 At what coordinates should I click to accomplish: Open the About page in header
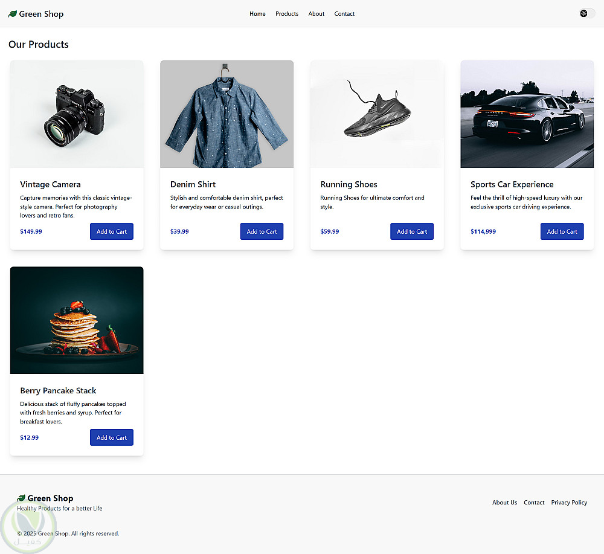point(316,14)
